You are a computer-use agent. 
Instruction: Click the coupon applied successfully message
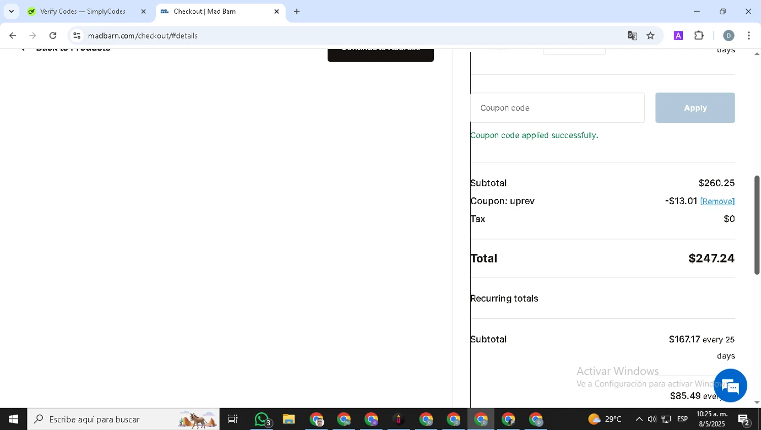coord(534,135)
